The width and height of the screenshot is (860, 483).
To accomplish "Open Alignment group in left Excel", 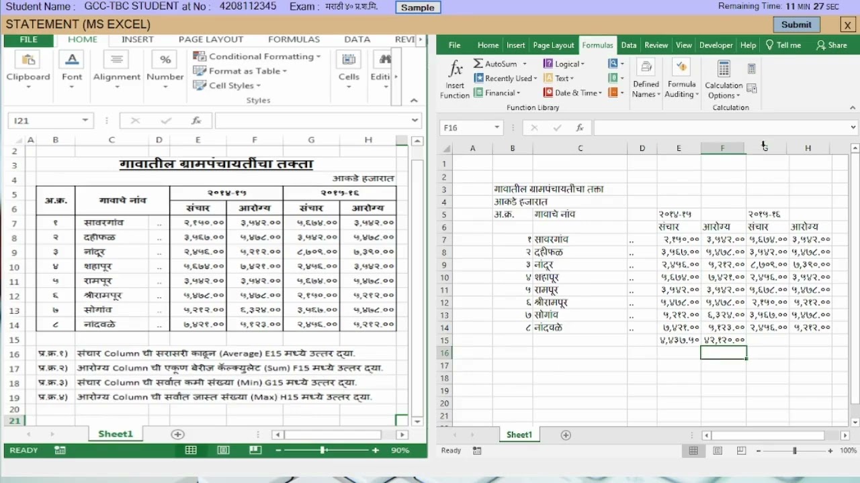I will 117,70.
